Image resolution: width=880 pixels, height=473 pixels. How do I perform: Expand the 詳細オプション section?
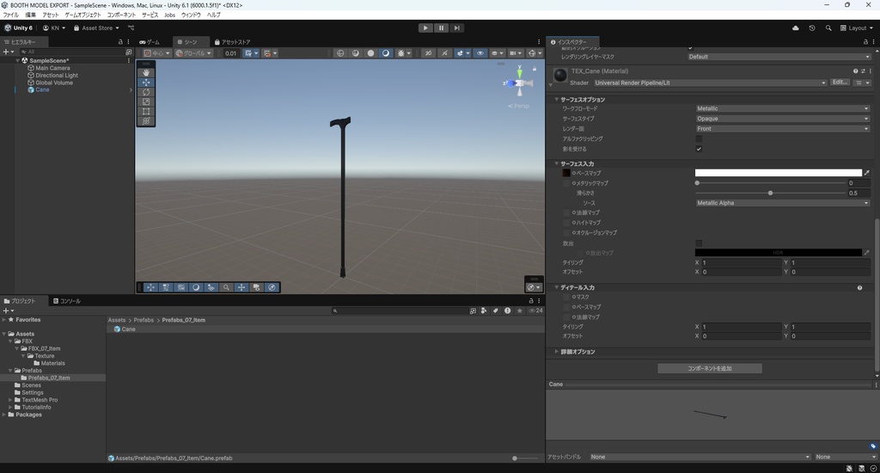coord(556,352)
